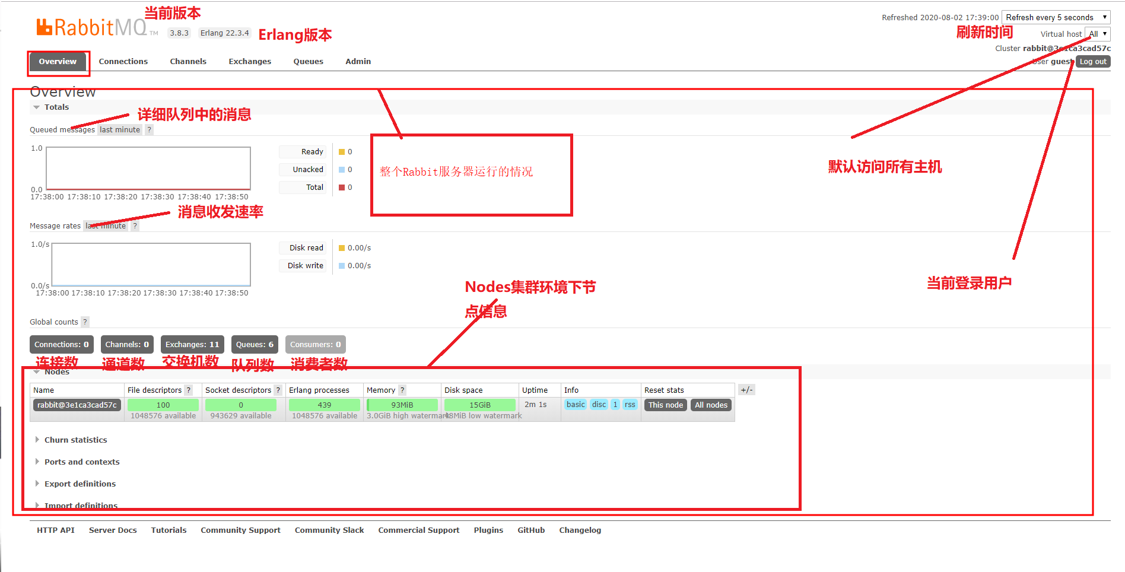Screen dimensions: 1125x572
Task: Open the Exchanges tab
Action: coord(250,61)
